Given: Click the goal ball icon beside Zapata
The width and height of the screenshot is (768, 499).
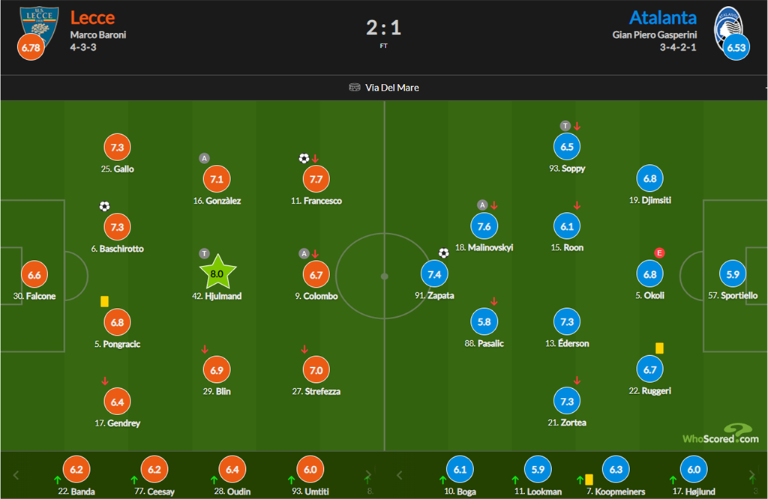Looking at the screenshot, I should (x=444, y=253).
